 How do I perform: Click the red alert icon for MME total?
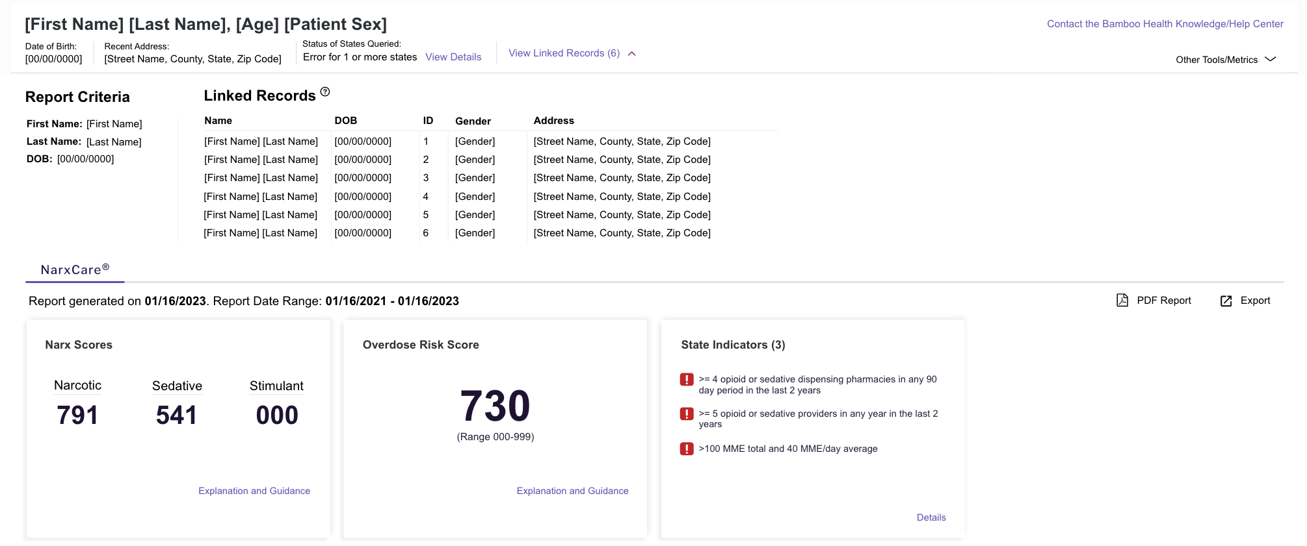687,449
